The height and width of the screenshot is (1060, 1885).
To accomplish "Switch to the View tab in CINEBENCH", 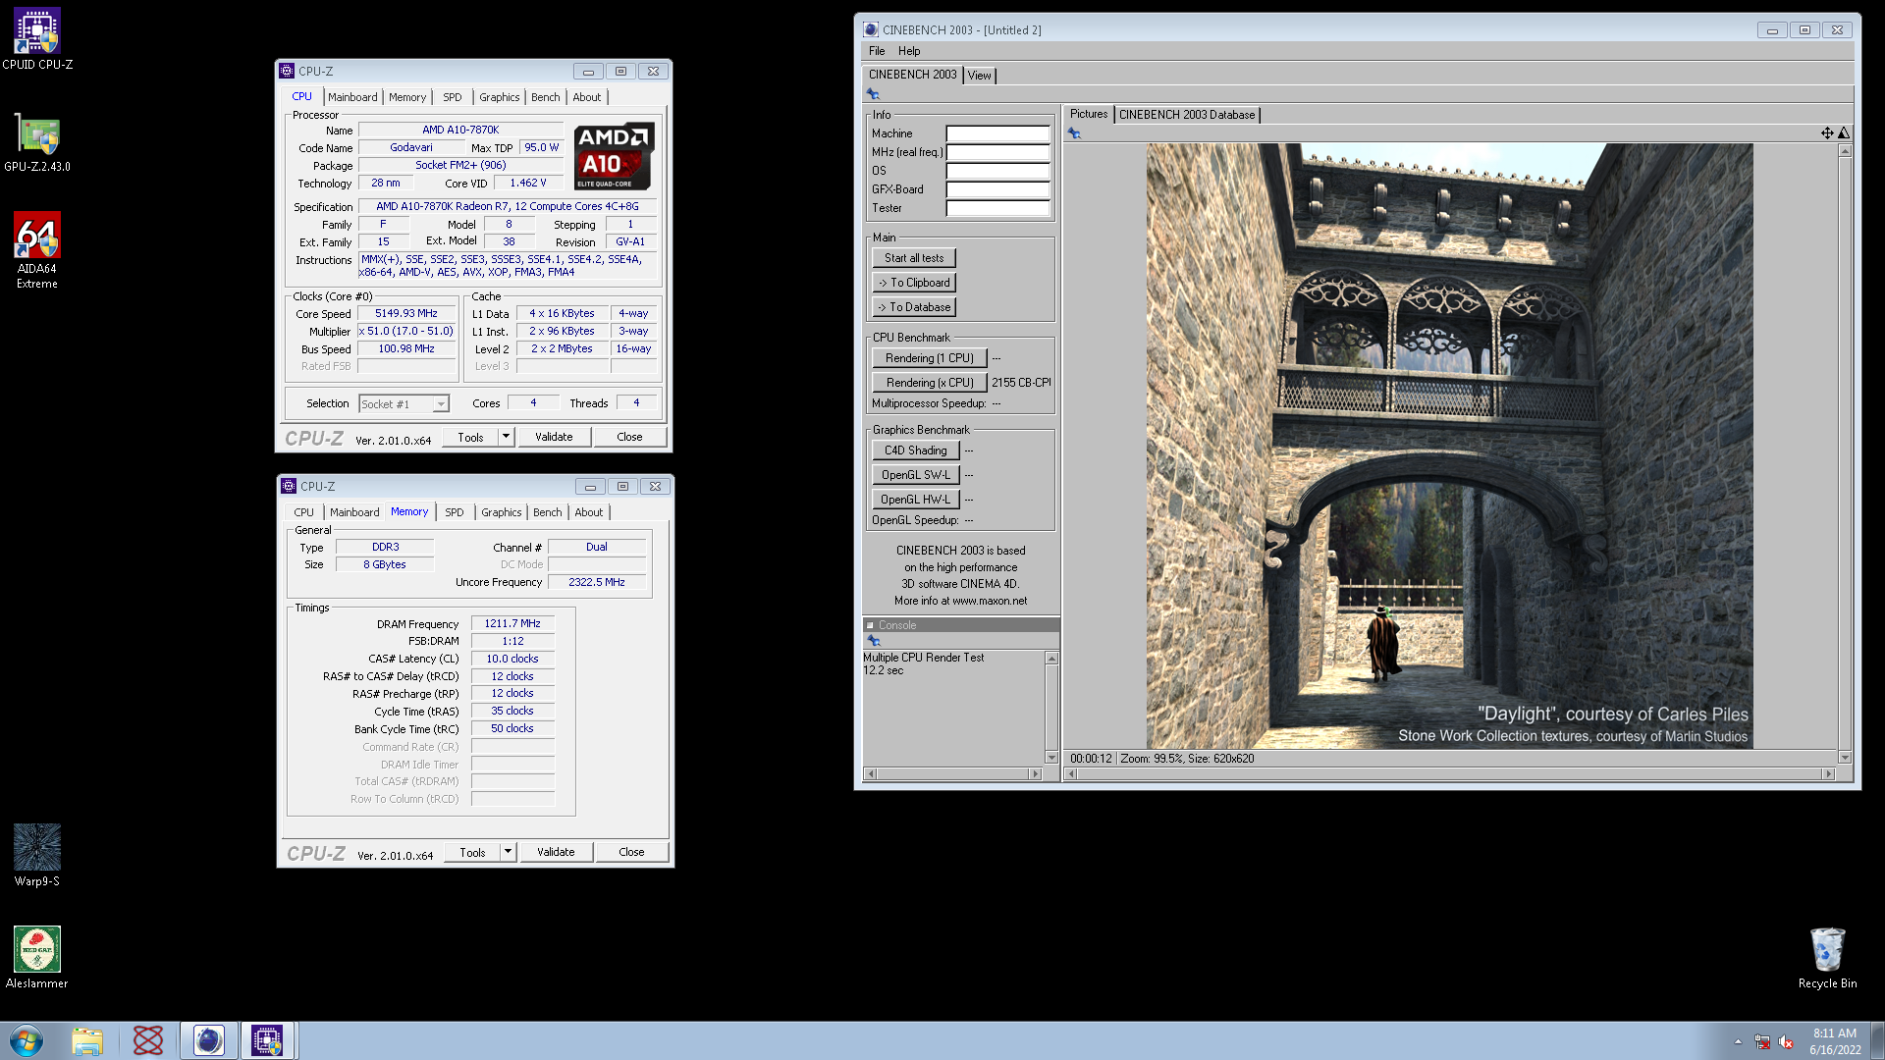I will click(x=980, y=76).
